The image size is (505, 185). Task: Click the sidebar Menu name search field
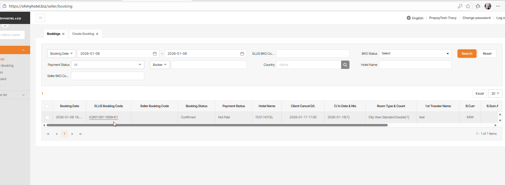(12, 35)
